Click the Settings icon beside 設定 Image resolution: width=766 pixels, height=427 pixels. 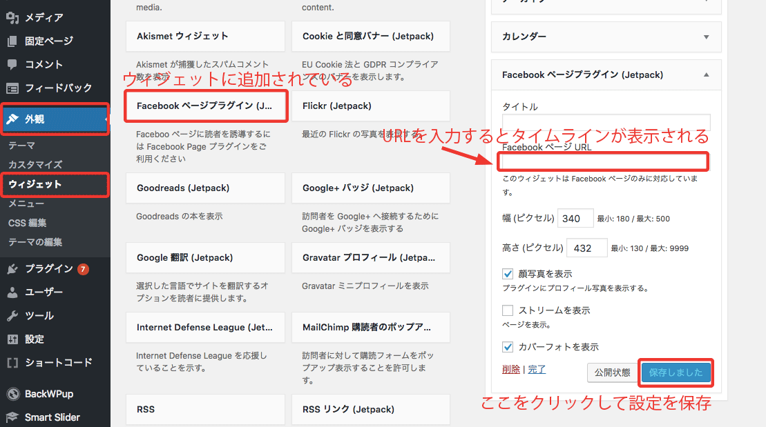(x=12, y=339)
